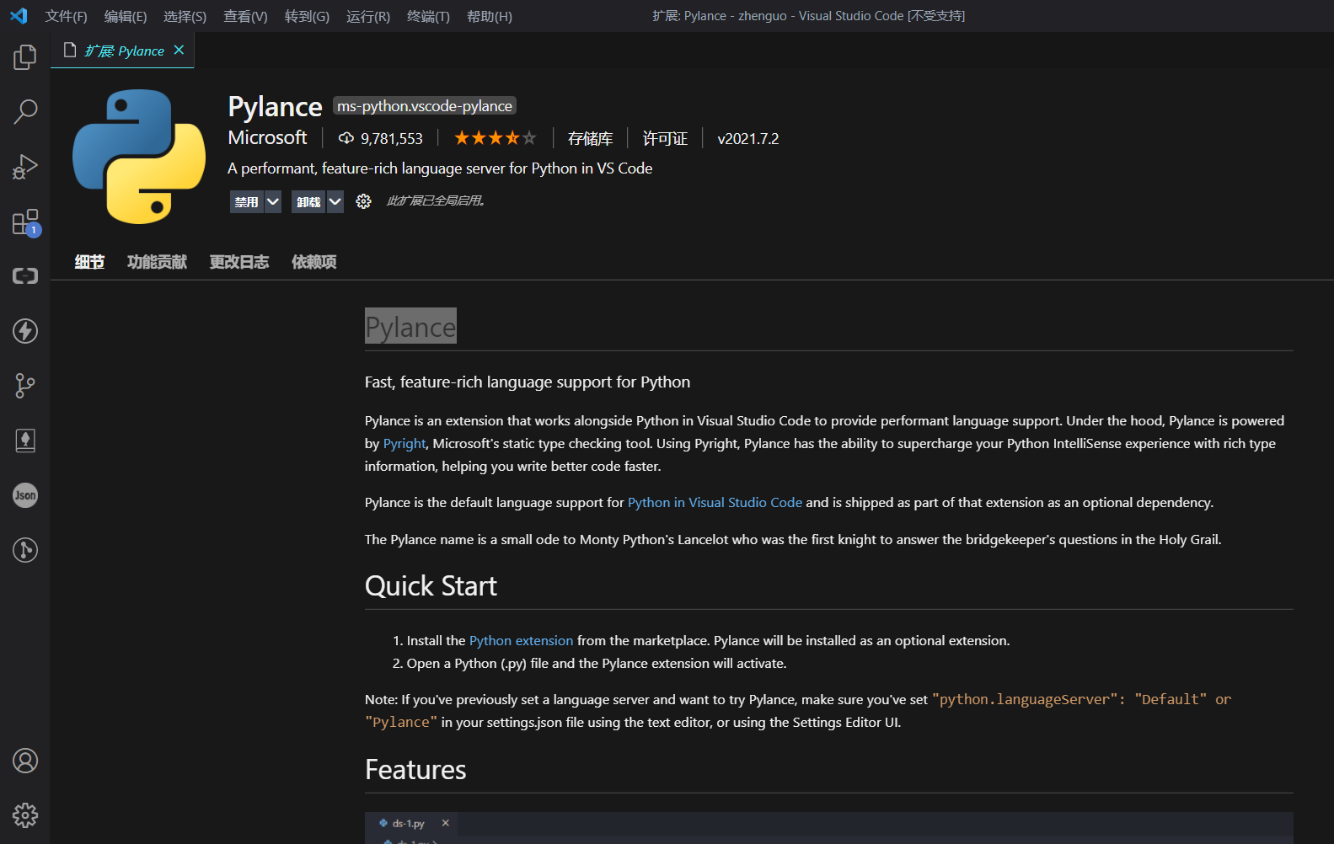The image size is (1334, 844).
Task: Click the version v2021.7.2 text
Action: (748, 138)
